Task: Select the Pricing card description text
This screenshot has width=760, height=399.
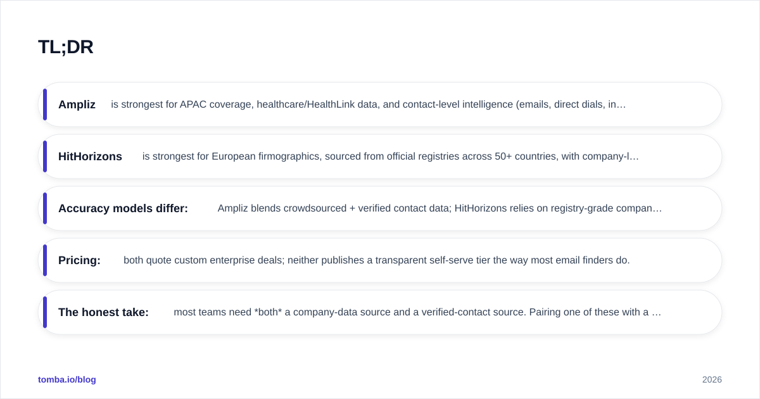Action: (x=377, y=260)
